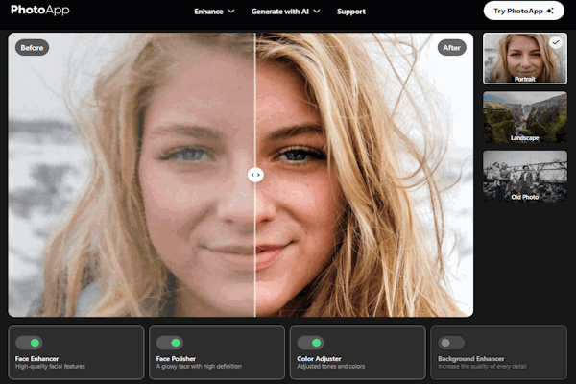Turn off the Face Polisher switch

coord(170,342)
